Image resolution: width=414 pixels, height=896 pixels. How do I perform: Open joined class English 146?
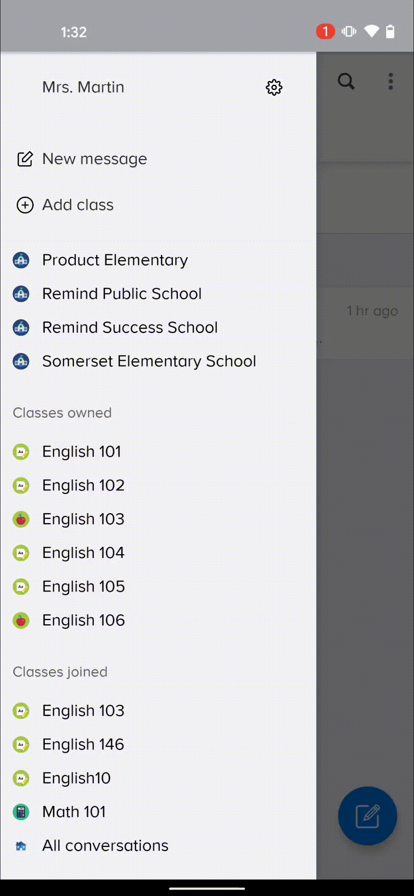coord(83,745)
